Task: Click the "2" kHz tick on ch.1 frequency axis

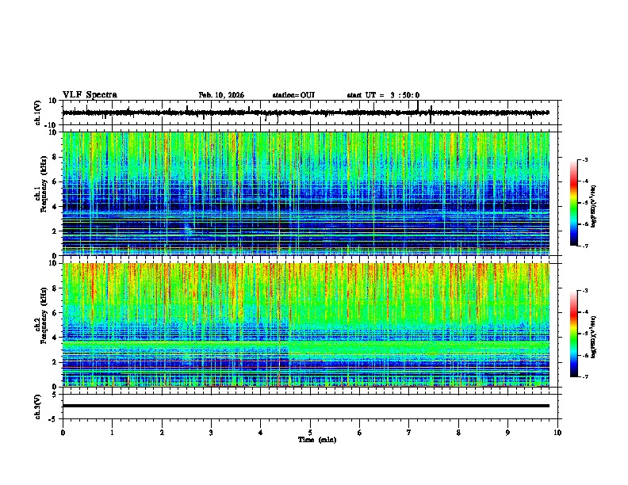Action: 56,231
